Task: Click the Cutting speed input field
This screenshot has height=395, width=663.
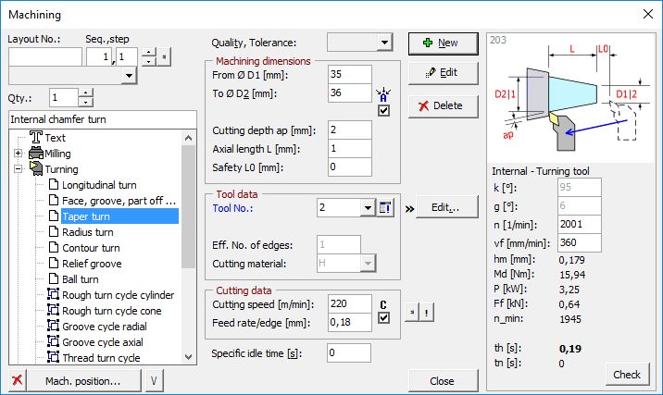Action: pyautogui.click(x=349, y=303)
